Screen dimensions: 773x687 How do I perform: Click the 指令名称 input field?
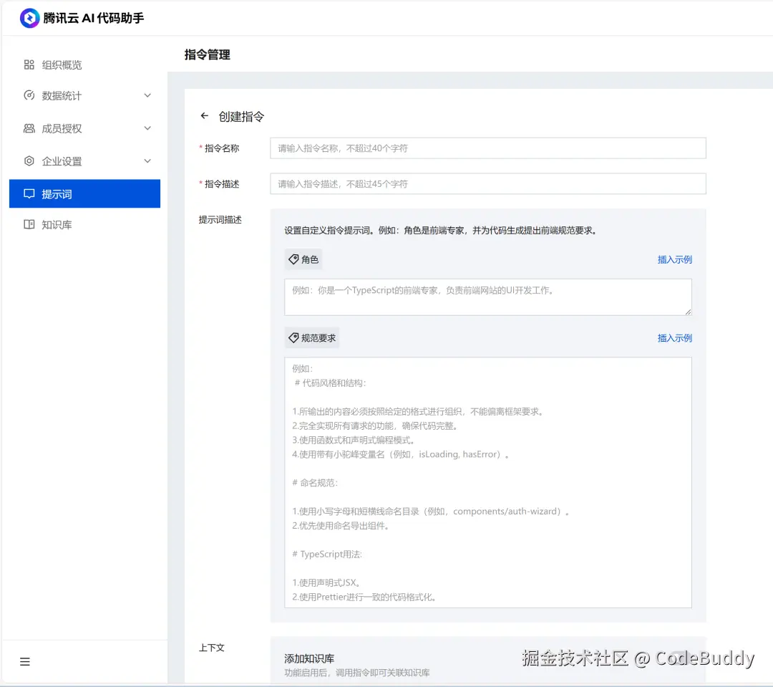point(487,148)
